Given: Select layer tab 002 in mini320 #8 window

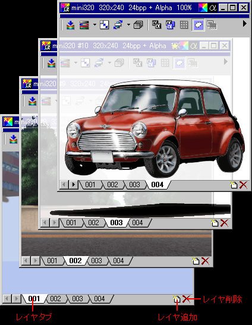Looking at the screenshot, I should click(x=55, y=299).
